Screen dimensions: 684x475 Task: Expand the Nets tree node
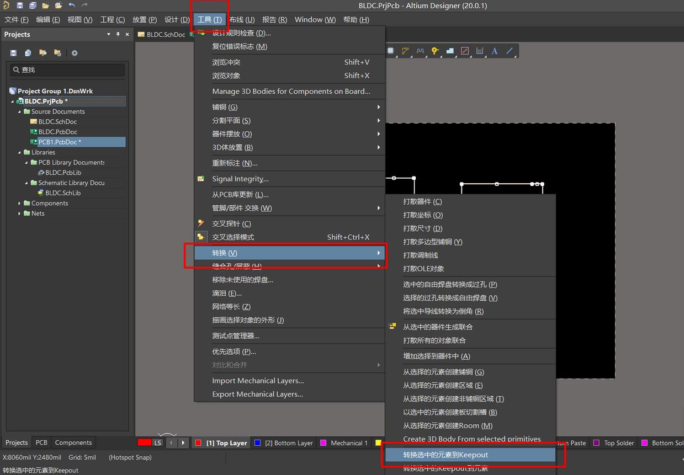point(19,214)
